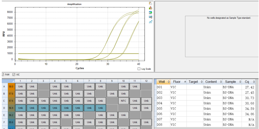This screenshot has height=129, width=259.
Task: Click the trace line style icon
Action: pos(150,22)
